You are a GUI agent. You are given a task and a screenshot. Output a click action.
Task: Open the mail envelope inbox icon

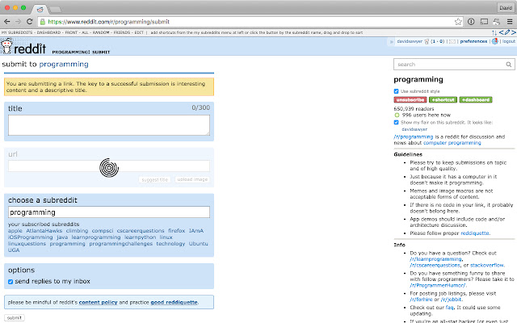pos(452,41)
